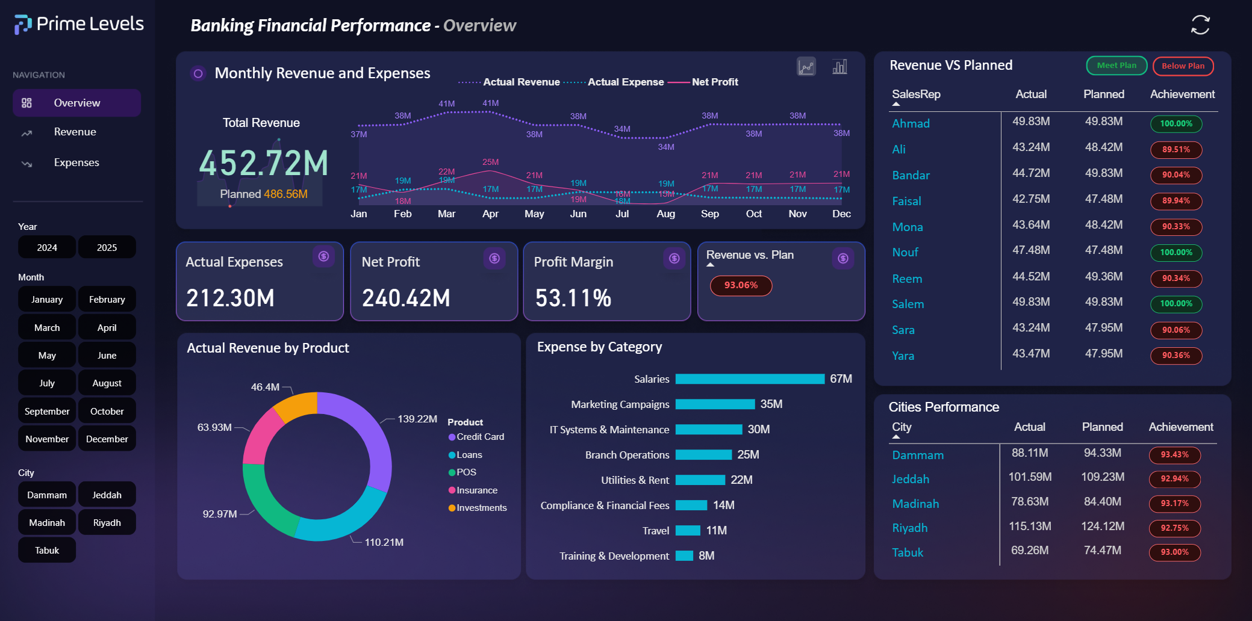The height and width of the screenshot is (621, 1252).
Task: Toggle the Riyadh city filter
Action: [107, 522]
